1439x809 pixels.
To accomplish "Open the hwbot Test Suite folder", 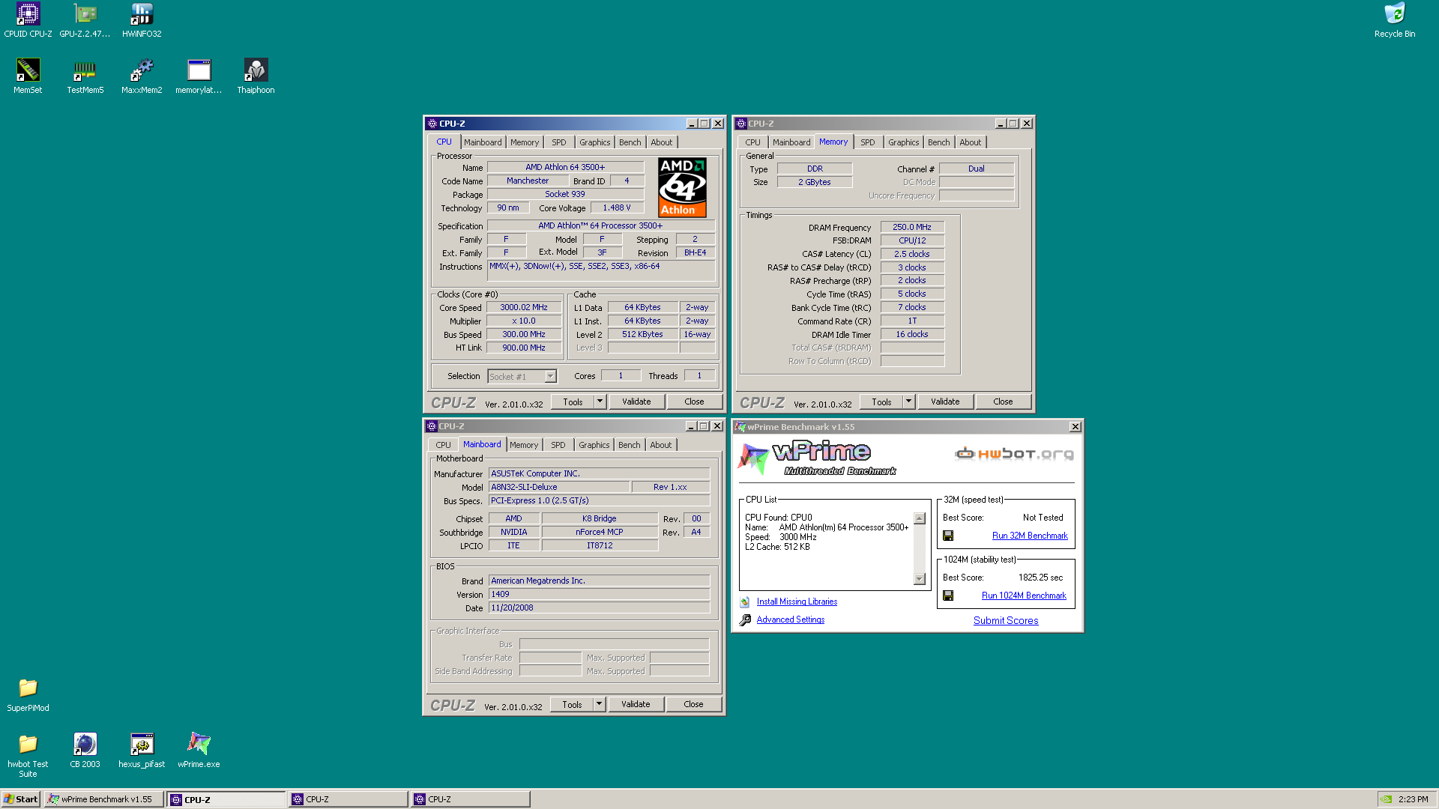I will point(28,755).
